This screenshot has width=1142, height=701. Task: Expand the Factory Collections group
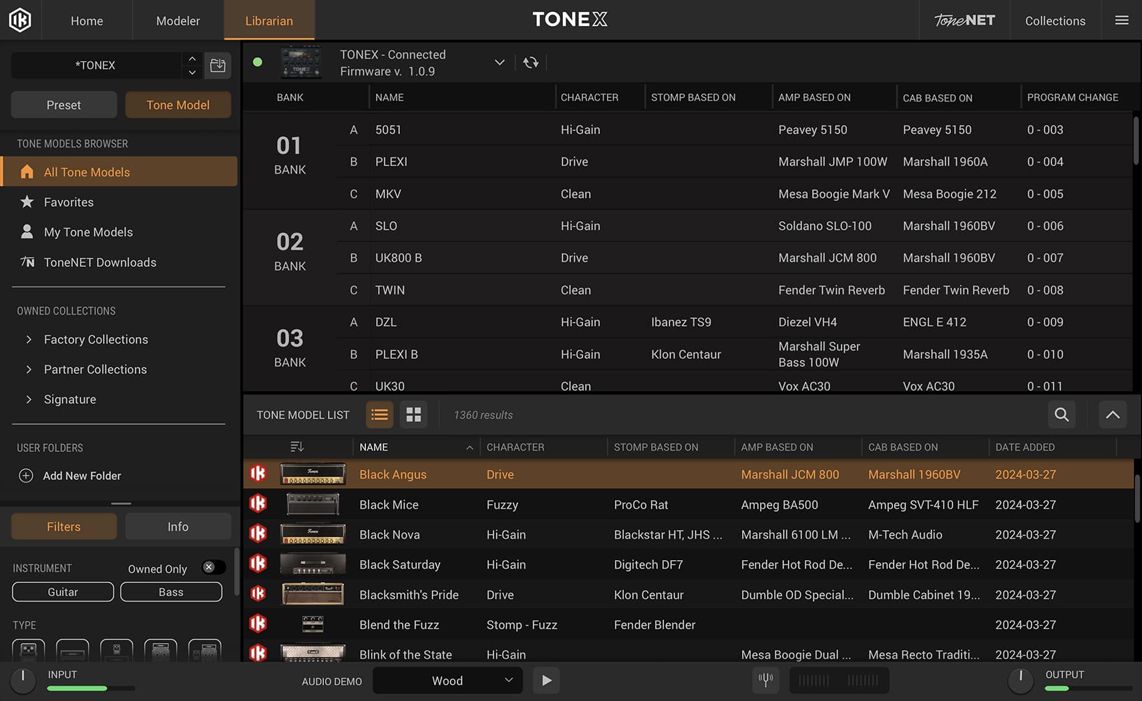coord(96,339)
